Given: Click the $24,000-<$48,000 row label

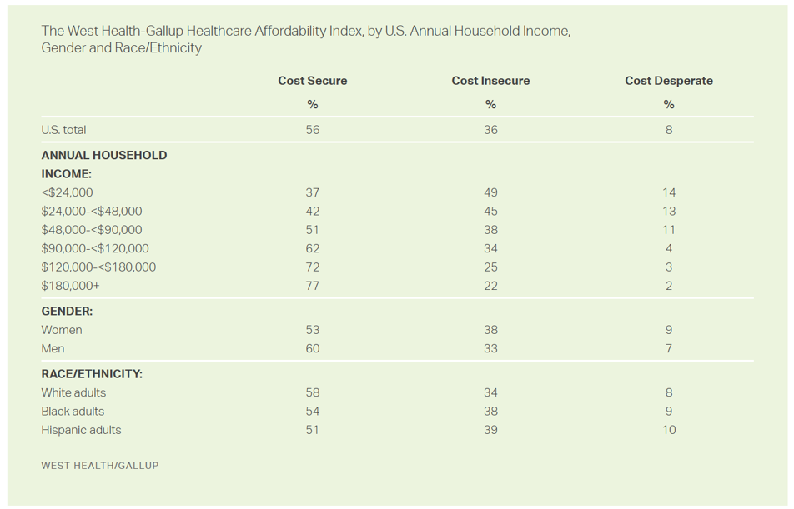Looking at the screenshot, I should tap(92, 212).
